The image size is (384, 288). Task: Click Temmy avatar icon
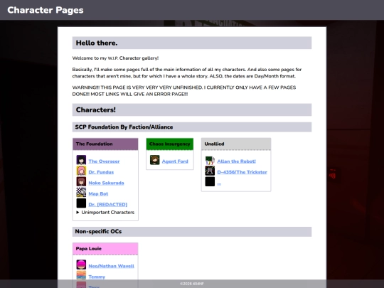(81, 275)
